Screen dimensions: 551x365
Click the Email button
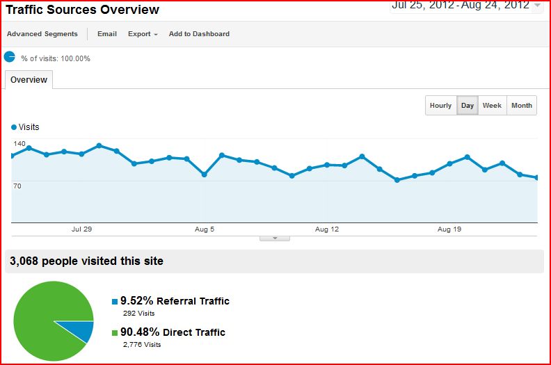[x=107, y=34]
